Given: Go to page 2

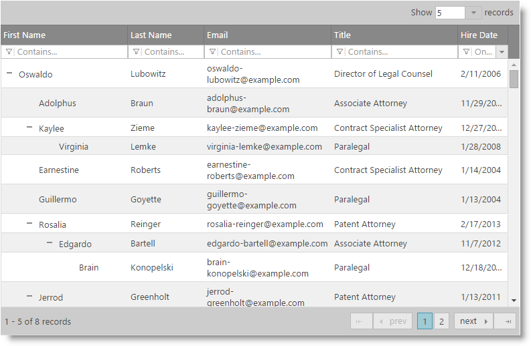Looking at the screenshot, I should point(441,321).
